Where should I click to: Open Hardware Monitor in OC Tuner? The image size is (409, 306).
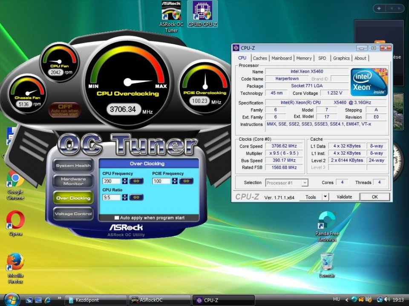coord(73,181)
